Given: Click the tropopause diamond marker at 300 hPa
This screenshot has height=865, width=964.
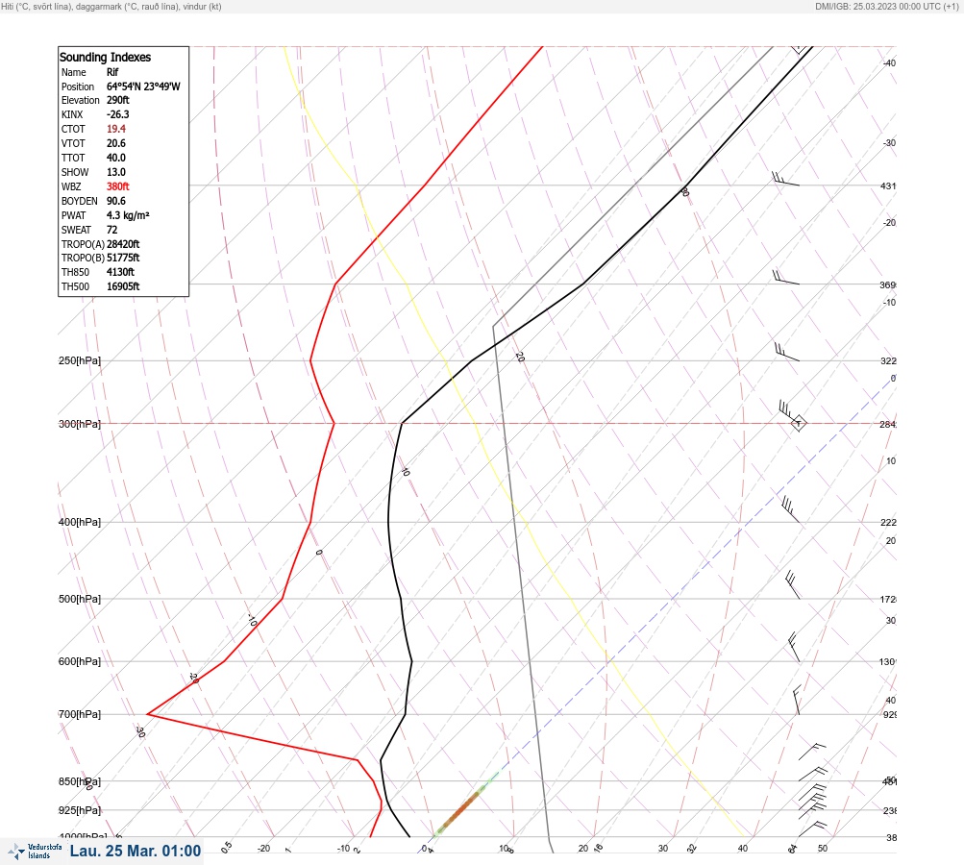Looking at the screenshot, I should (798, 424).
